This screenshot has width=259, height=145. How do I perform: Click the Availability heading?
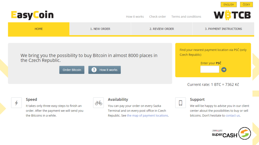tap(118, 99)
